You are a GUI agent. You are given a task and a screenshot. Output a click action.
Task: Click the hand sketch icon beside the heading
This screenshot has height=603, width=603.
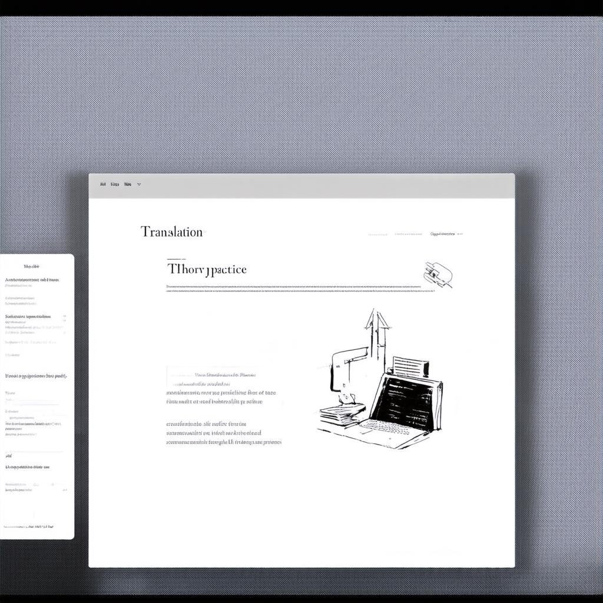438,274
